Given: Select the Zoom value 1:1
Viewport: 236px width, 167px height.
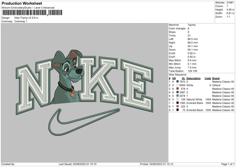Looking at the screenshot, I should tap(228, 17).
